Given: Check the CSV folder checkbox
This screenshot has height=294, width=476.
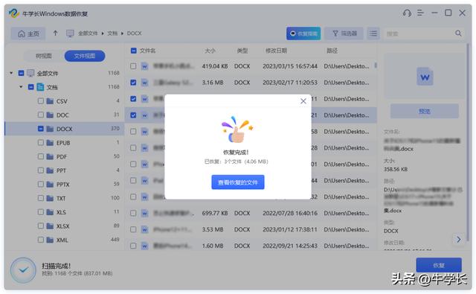Looking at the screenshot, I should pos(41,100).
